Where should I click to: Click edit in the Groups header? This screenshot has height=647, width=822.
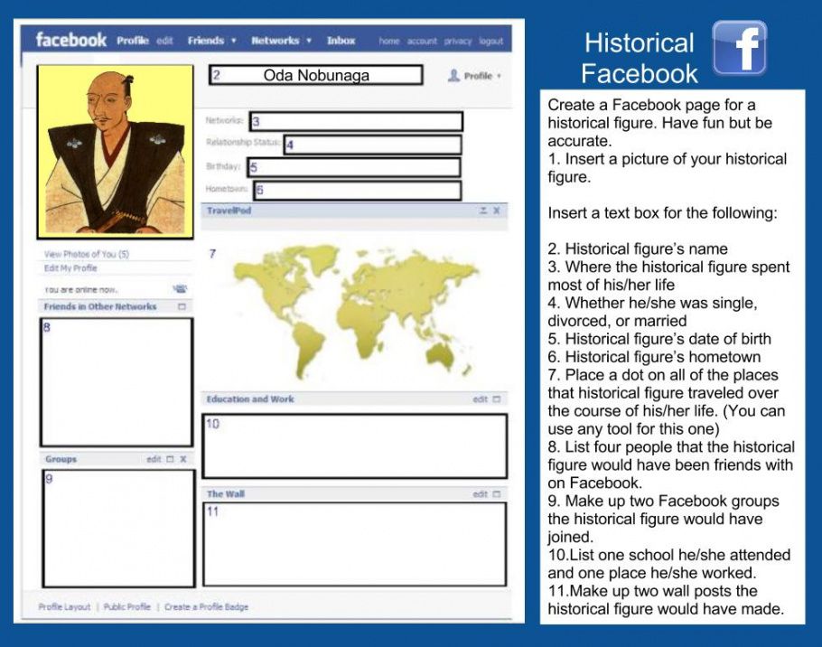tap(154, 459)
